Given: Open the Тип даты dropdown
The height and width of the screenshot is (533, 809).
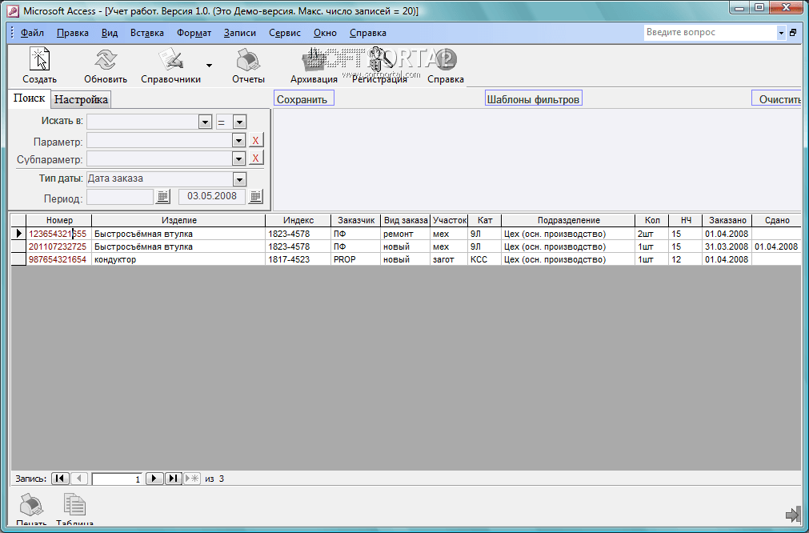Looking at the screenshot, I should (238, 179).
